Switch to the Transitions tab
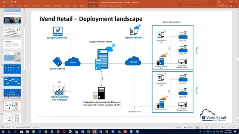239x134 pixels. click(36, 6)
